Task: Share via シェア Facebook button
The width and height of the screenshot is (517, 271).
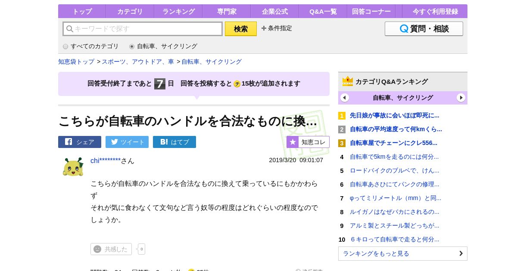Action: click(80, 142)
